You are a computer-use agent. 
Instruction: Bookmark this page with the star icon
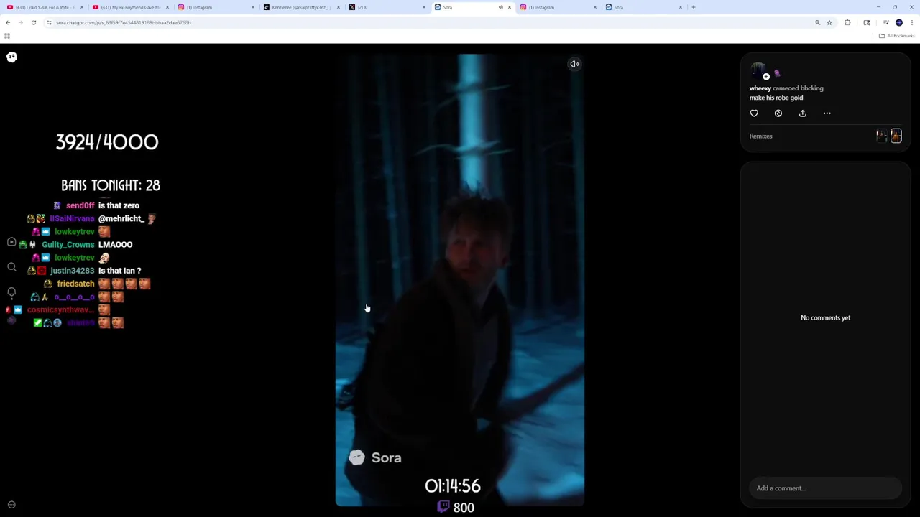pyautogui.click(x=829, y=22)
